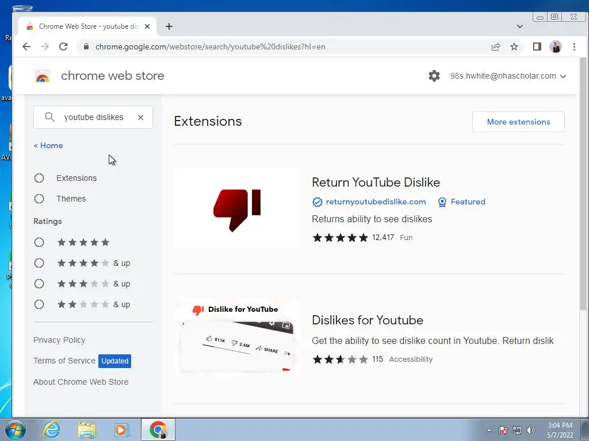
Task: Click the Chrome taskbar icon
Action: (158, 430)
